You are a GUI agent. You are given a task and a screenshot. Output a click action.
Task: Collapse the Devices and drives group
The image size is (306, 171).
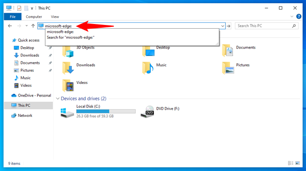[x=58, y=98]
